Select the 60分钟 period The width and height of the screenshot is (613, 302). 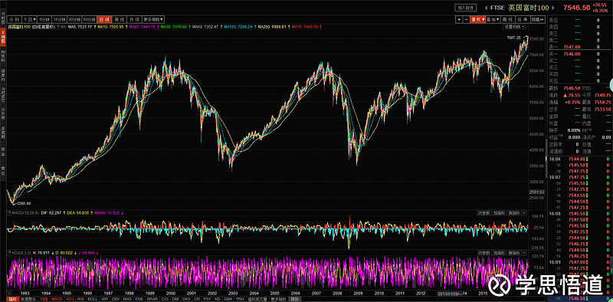pyautogui.click(x=89, y=20)
